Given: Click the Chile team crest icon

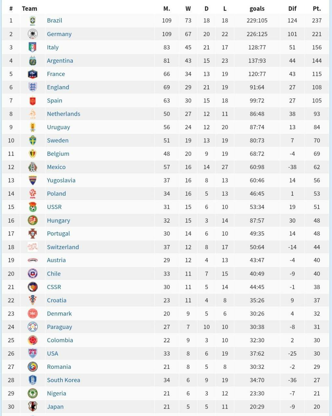Looking at the screenshot, I should (x=32, y=274).
